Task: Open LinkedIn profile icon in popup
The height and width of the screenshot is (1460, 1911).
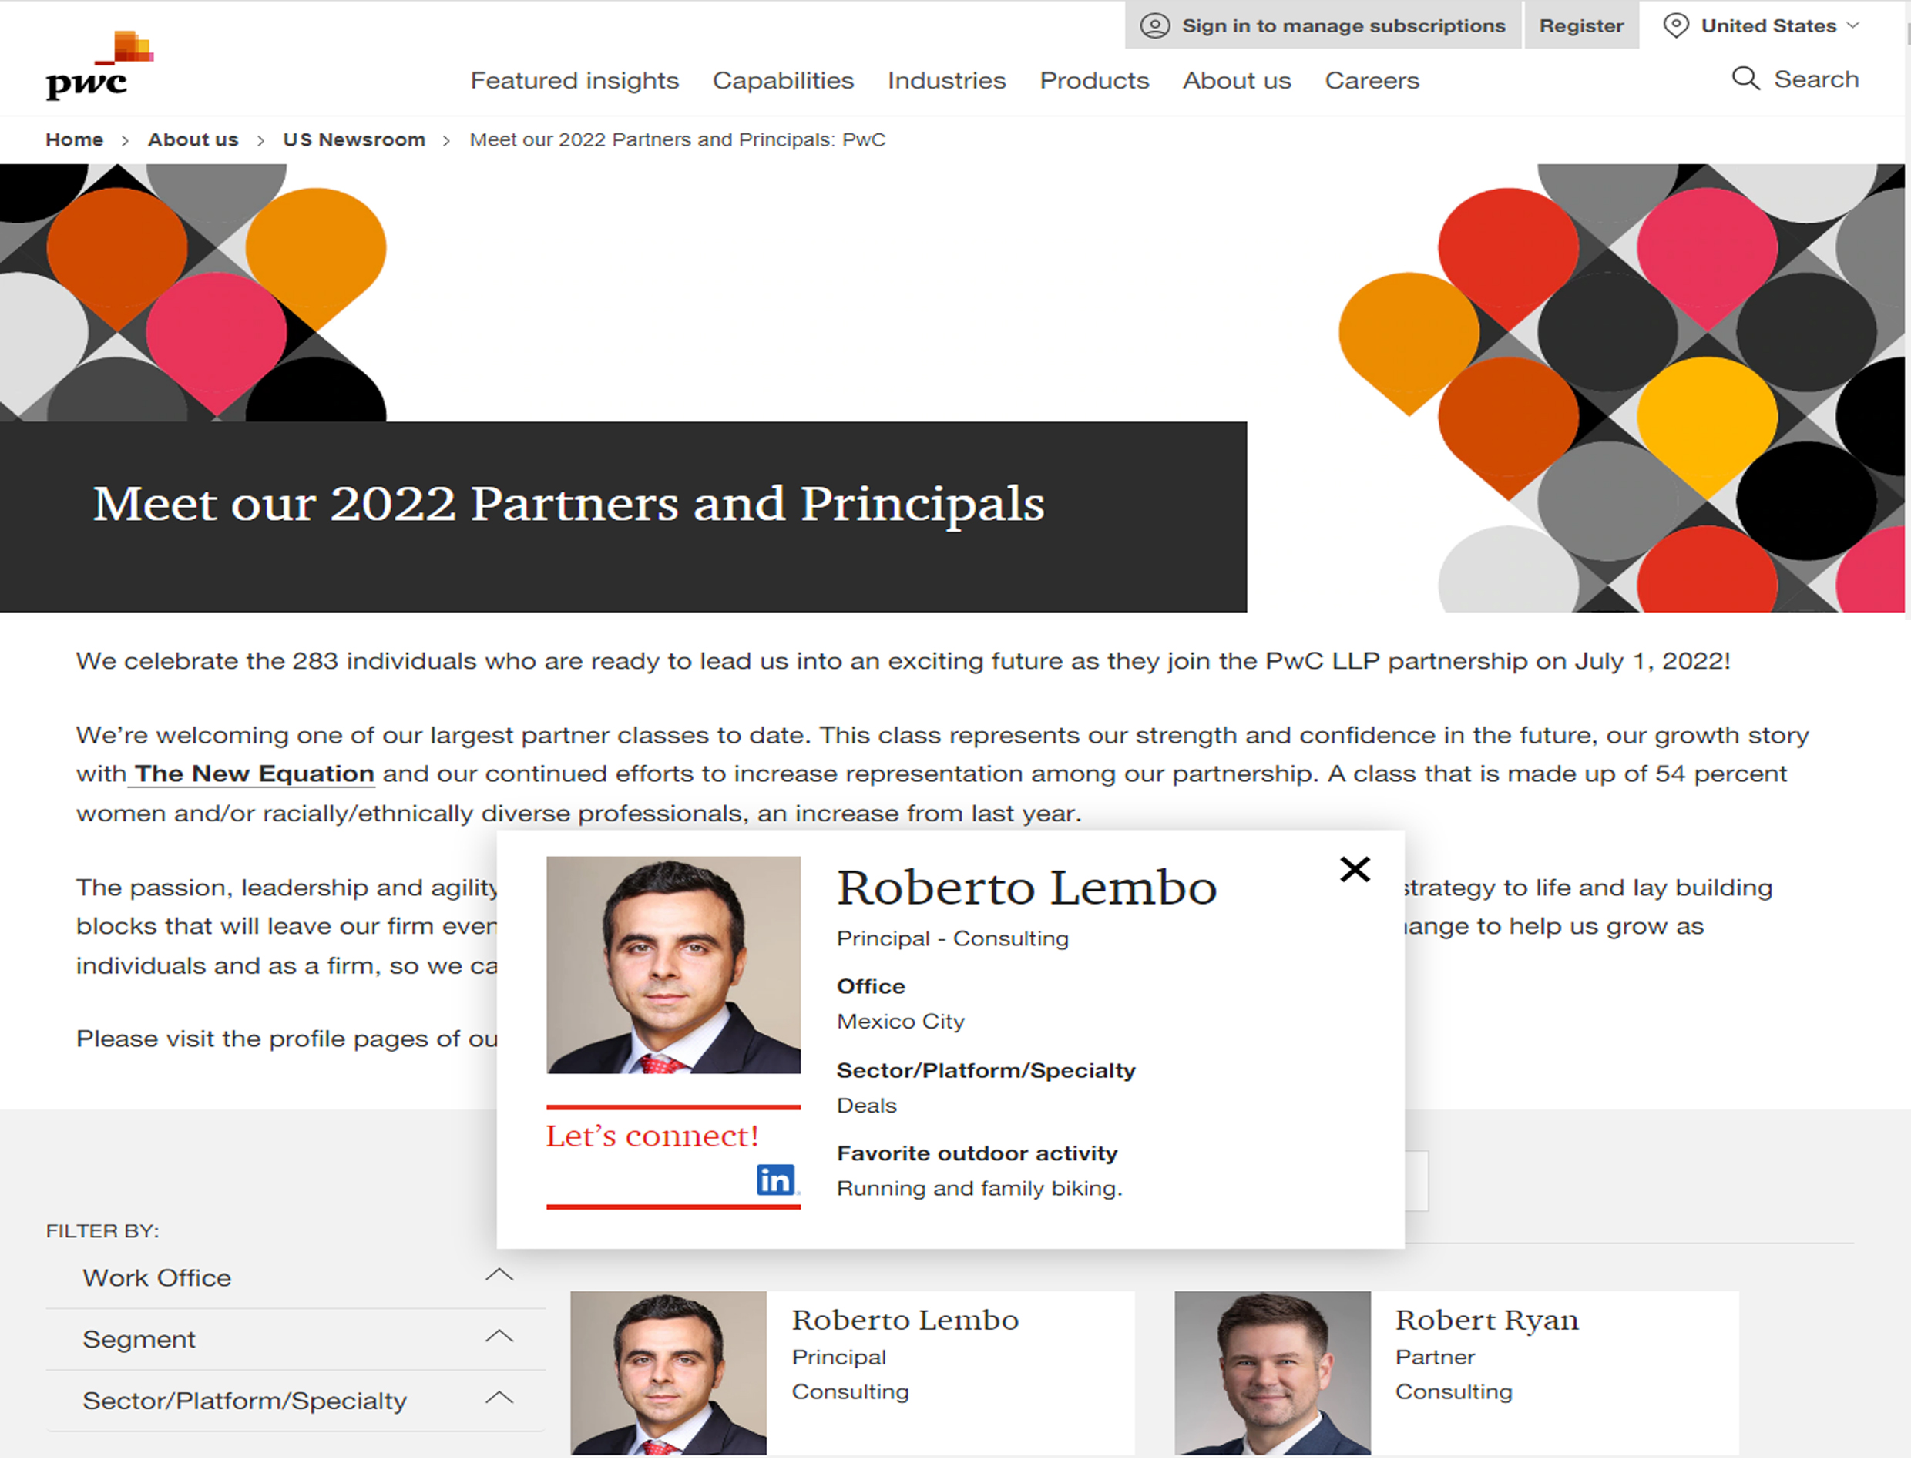Action: click(776, 1180)
